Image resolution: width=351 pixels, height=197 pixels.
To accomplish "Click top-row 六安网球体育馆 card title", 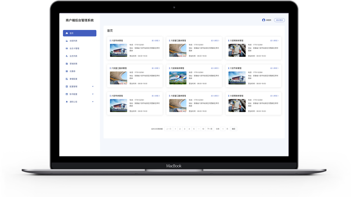I will click(237, 41).
